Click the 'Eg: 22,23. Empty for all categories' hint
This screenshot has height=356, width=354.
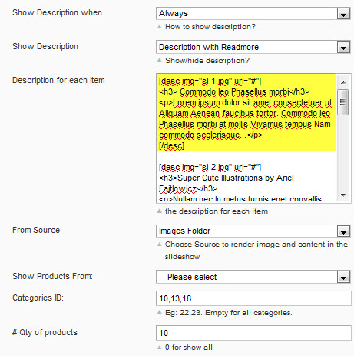click(x=229, y=313)
